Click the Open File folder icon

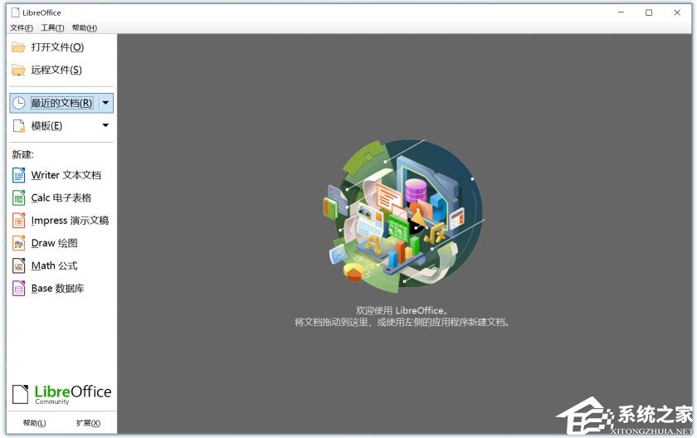tap(18, 47)
